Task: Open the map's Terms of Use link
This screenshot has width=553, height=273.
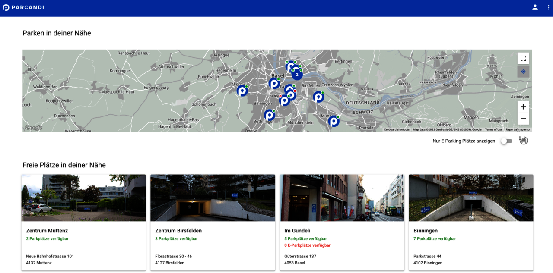Action: point(493,129)
